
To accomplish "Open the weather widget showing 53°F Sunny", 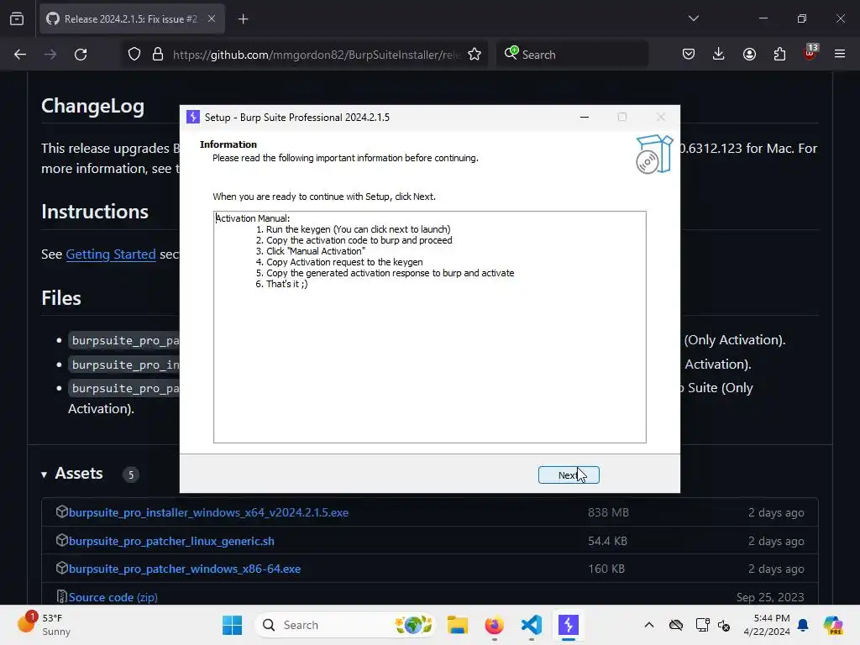I will [x=45, y=625].
